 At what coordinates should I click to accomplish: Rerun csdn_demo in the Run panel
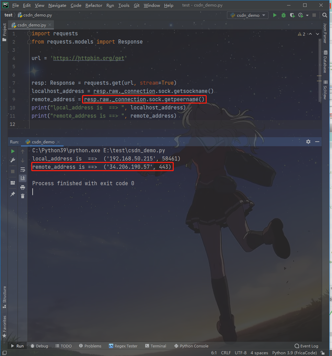click(x=13, y=151)
